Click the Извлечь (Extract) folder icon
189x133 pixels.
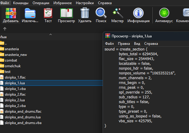click(30, 13)
